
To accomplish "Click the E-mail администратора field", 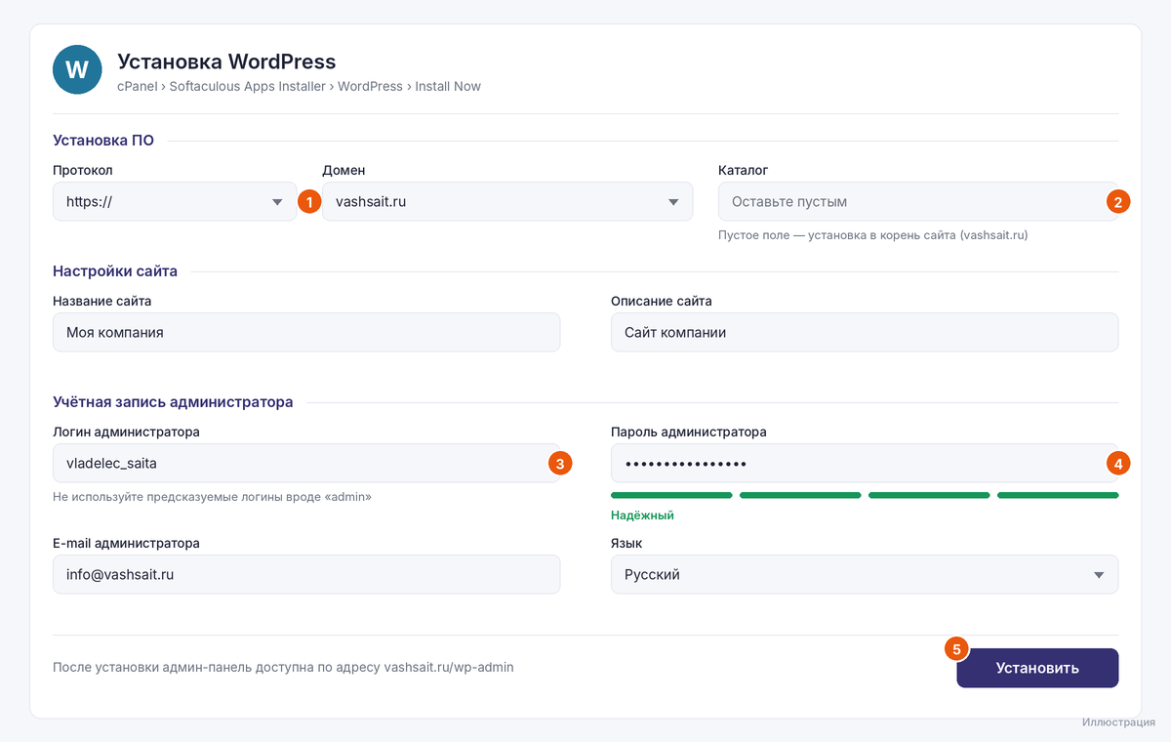I will pos(306,575).
